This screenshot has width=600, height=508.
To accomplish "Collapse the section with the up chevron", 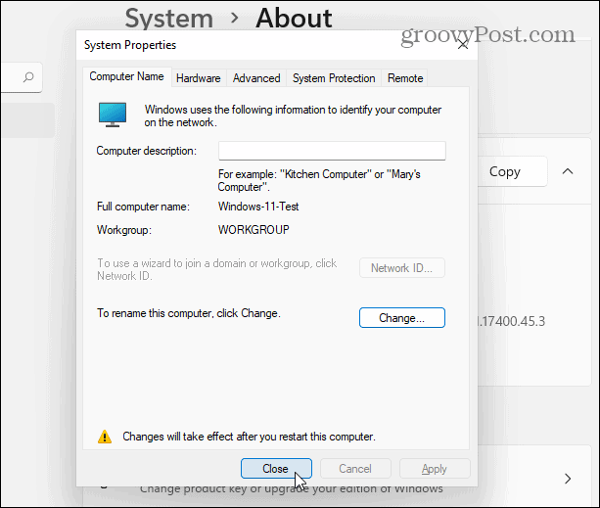I will (x=568, y=171).
